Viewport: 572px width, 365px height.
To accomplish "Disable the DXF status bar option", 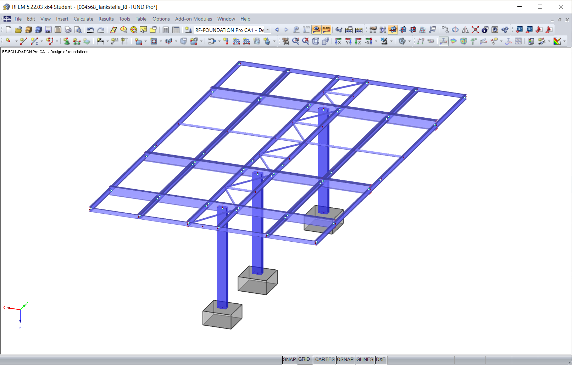I will (381, 359).
